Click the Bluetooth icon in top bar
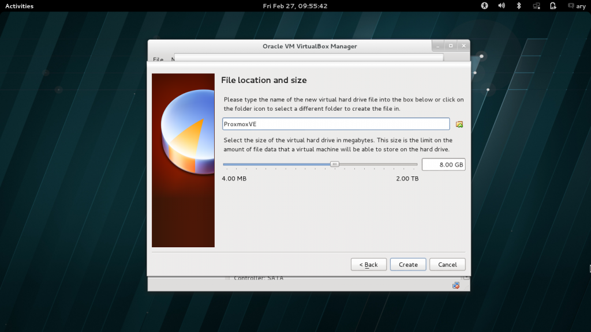The height and width of the screenshot is (332, 591). pyautogui.click(x=519, y=6)
